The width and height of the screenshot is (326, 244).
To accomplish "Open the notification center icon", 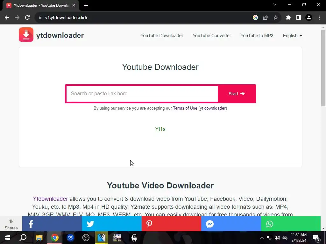I will [316, 238].
